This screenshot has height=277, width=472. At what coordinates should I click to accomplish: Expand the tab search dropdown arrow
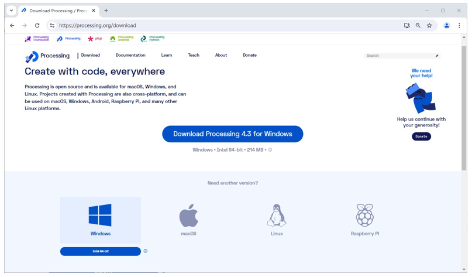tap(11, 11)
